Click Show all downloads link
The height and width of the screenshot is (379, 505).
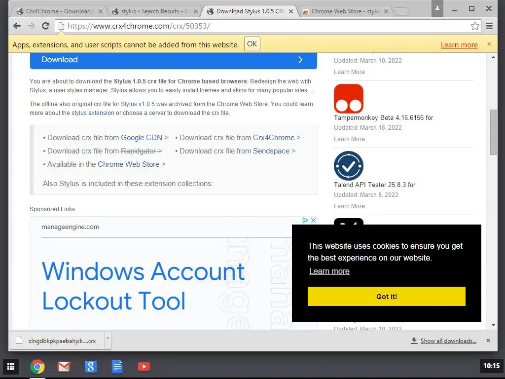(448, 341)
